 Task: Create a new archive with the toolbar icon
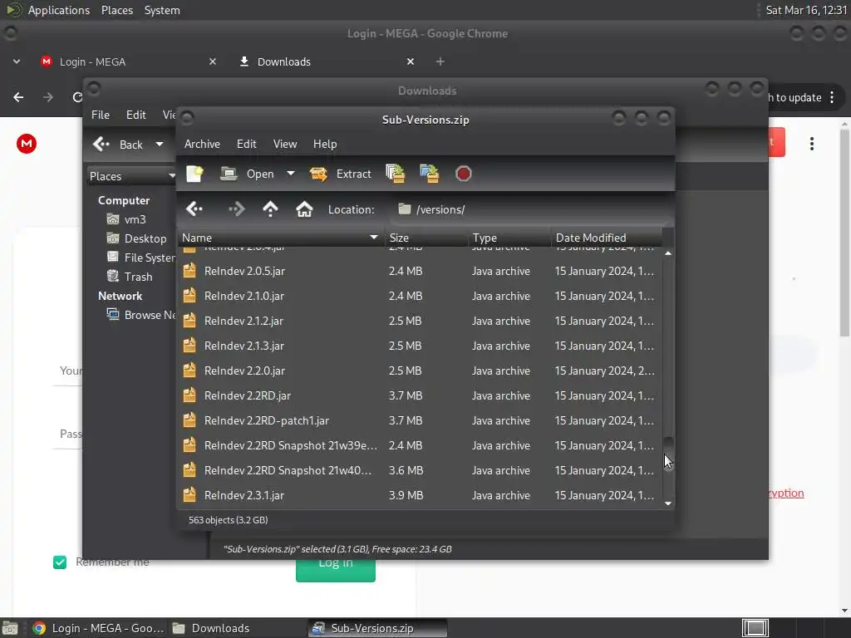194,174
